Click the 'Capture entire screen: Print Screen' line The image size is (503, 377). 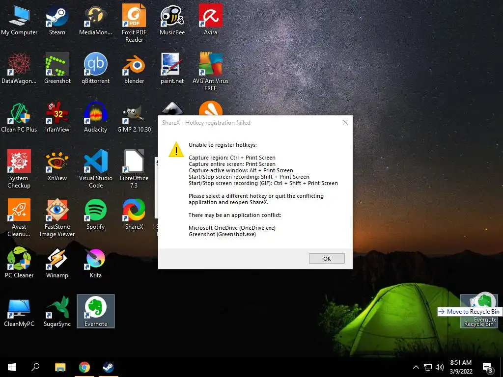coord(232,164)
